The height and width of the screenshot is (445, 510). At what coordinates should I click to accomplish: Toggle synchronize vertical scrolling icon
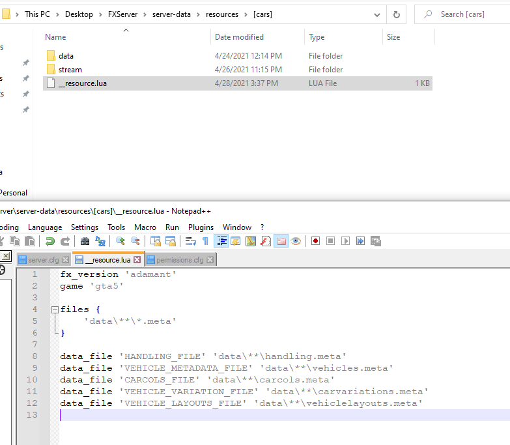156,241
